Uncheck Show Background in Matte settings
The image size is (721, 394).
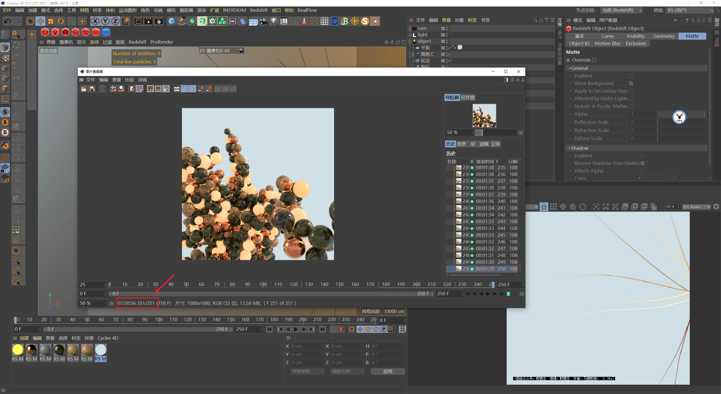coord(631,83)
